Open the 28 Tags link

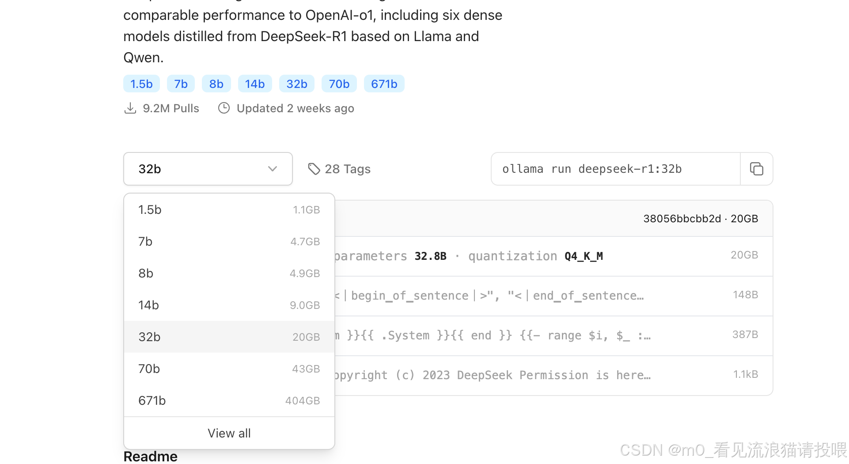coord(339,169)
